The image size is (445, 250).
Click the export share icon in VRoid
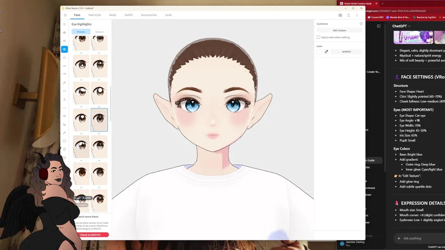click(348, 15)
